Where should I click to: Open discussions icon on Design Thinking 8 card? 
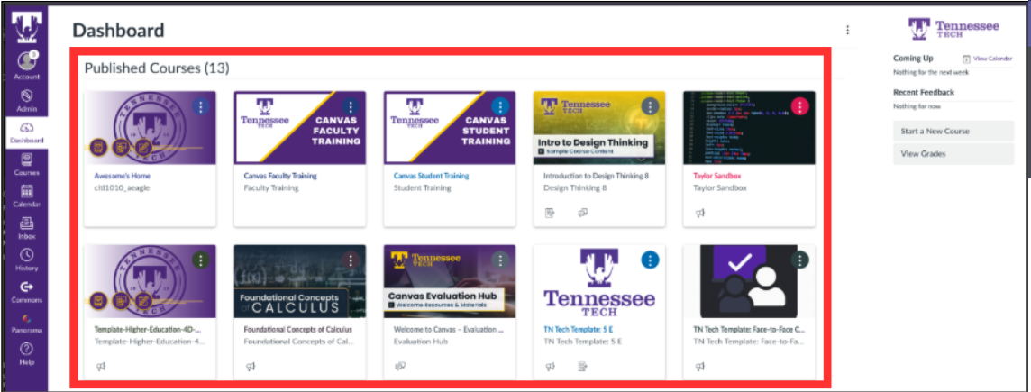click(582, 213)
